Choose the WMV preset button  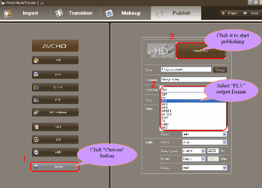click(55, 152)
